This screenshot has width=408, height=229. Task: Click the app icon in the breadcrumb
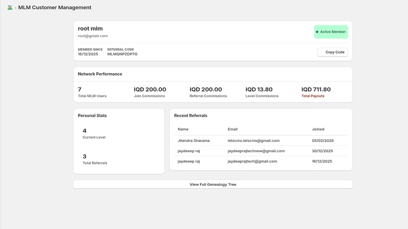point(10,8)
